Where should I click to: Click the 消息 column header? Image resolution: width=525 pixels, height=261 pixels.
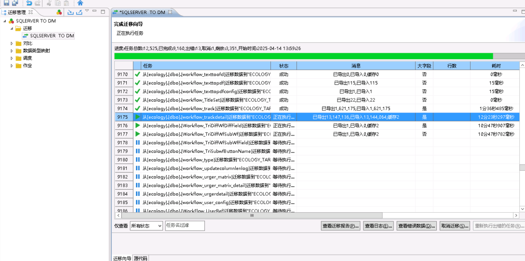pos(356,66)
